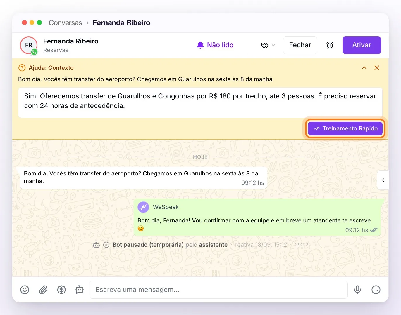Schedule message with clock icon
401x315 pixels.
tap(376, 290)
